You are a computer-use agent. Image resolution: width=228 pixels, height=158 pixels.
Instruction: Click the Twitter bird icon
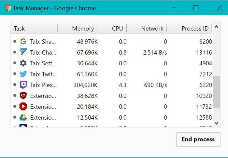tap(23, 74)
